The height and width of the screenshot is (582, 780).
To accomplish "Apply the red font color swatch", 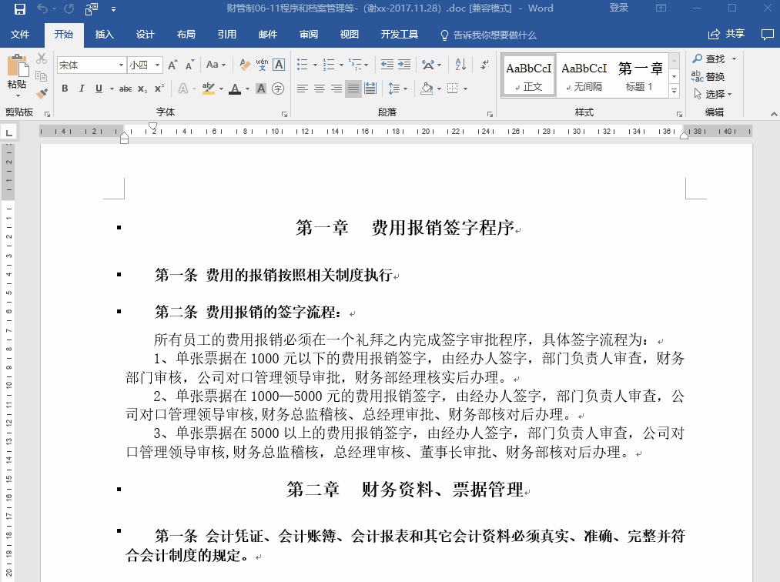I will click(x=236, y=89).
